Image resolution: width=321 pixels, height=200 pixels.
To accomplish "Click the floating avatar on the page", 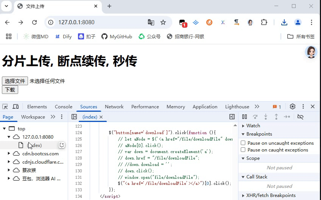I will pos(311,52).
